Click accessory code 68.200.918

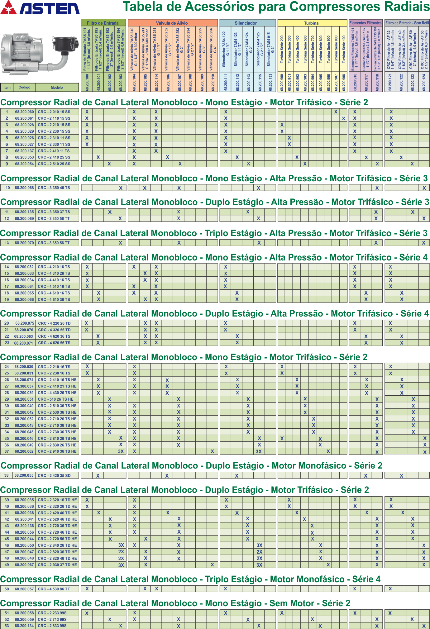click(x=377, y=82)
